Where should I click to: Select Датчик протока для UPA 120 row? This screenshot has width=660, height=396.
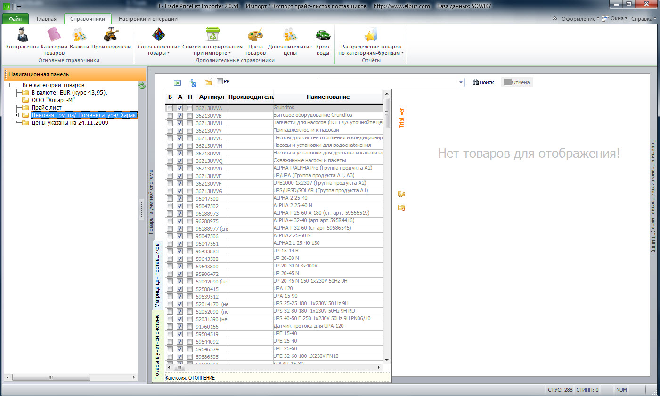[274, 326]
